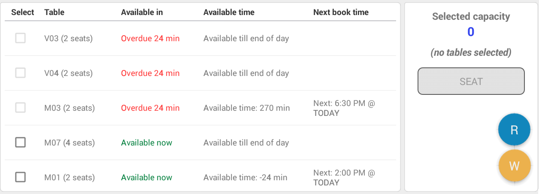Click the Selected capacity value 0

pos(471,32)
